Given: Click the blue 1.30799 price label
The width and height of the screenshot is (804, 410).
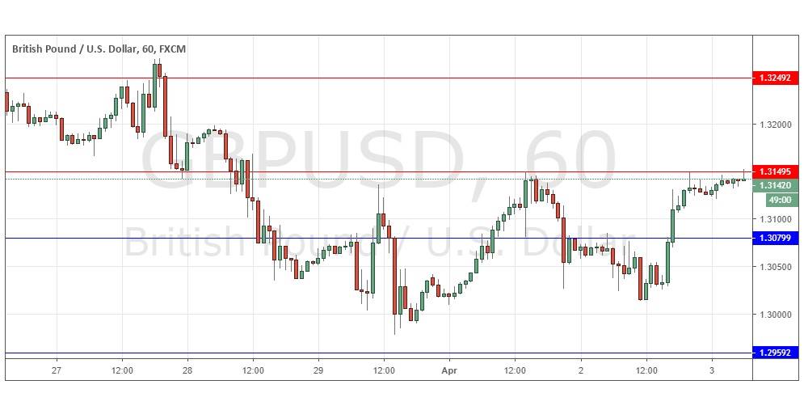Looking at the screenshot, I should [x=776, y=238].
